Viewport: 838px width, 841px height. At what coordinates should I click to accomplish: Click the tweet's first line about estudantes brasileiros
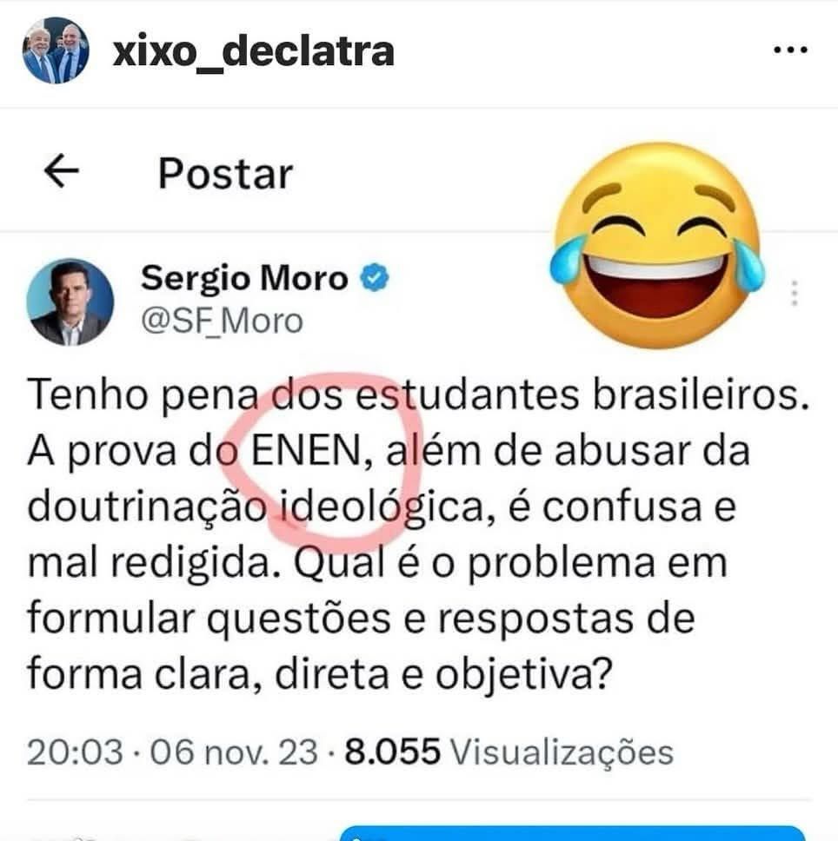tap(418, 394)
